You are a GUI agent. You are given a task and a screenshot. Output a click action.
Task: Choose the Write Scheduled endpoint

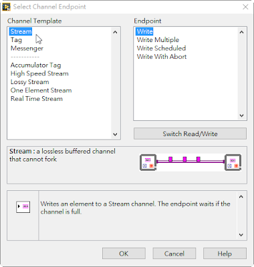point(161,48)
